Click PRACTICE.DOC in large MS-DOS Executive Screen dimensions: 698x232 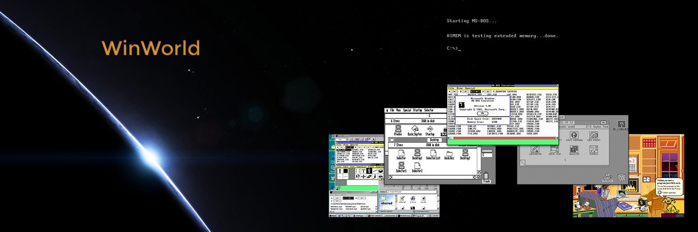point(515,128)
